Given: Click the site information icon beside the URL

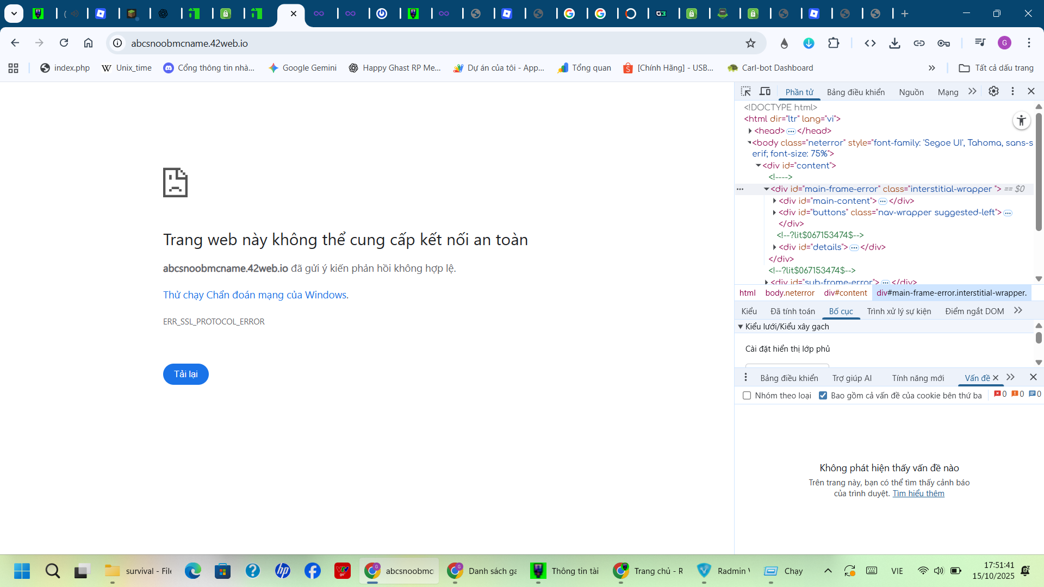Looking at the screenshot, I should coord(117,43).
